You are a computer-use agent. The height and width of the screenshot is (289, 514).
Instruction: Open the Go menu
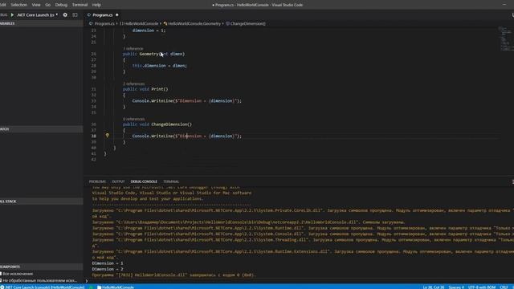coord(48,5)
